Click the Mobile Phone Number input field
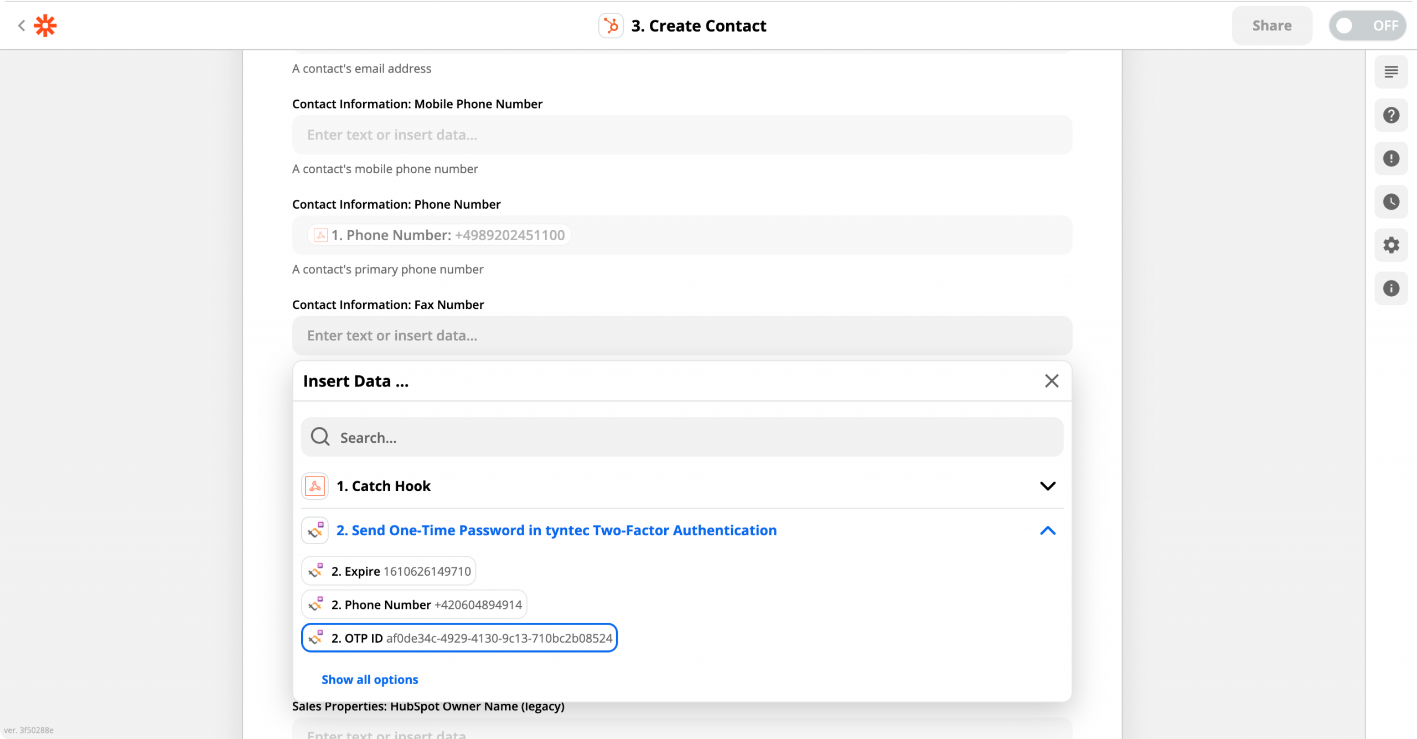The image size is (1417, 739). pyautogui.click(x=682, y=135)
